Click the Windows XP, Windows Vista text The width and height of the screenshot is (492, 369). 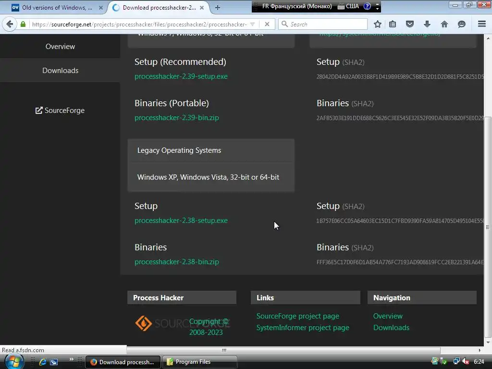coord(209,177)
